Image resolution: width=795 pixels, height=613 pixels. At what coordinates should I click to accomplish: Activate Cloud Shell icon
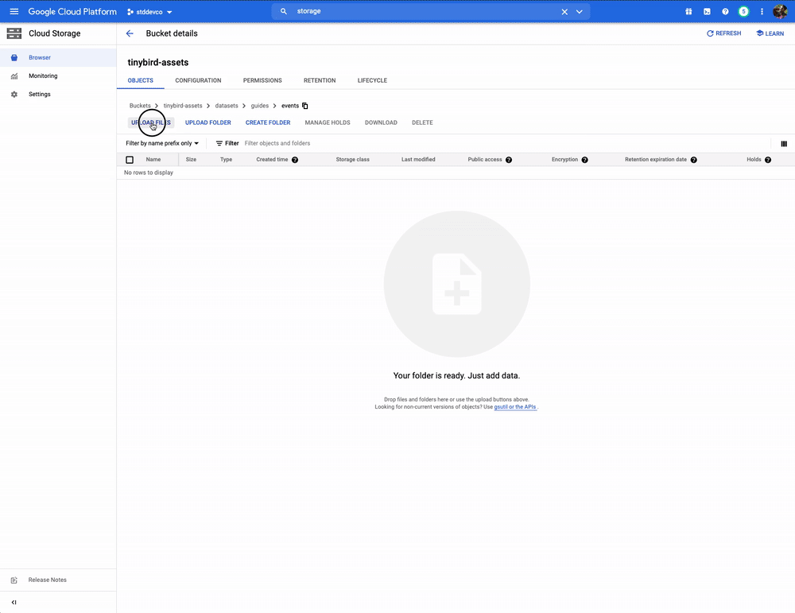707,11
